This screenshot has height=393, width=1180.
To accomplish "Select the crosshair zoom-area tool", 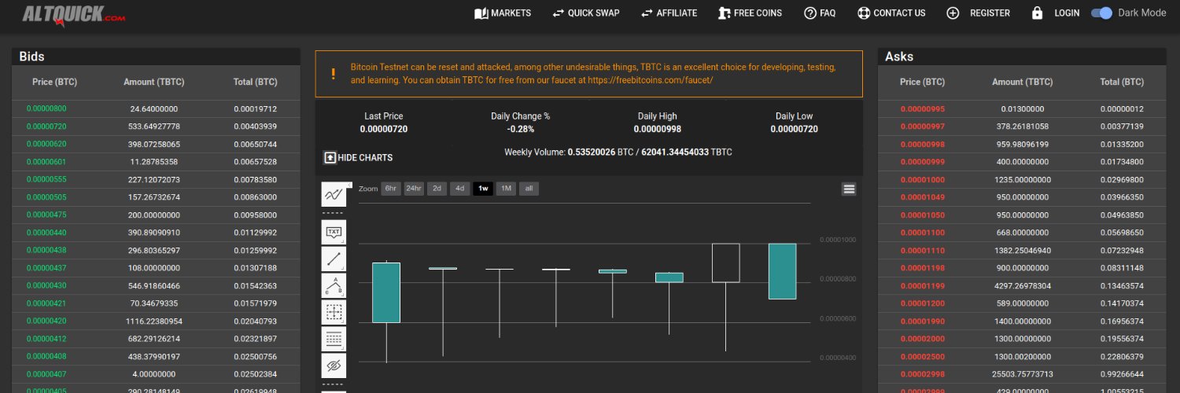I will pyautogui.click(x=334, y=312).
